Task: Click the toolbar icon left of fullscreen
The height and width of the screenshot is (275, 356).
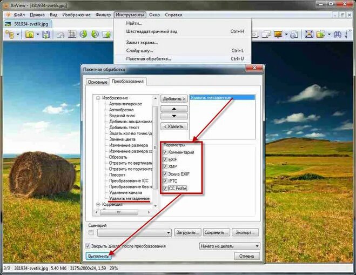Action: (x=294, y=35)
